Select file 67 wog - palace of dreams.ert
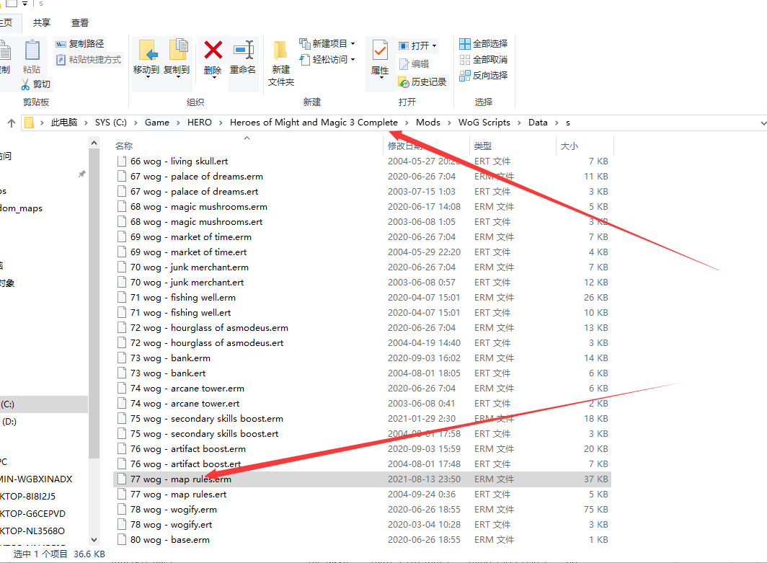The image size is (767, 563). tap(362, 191)
